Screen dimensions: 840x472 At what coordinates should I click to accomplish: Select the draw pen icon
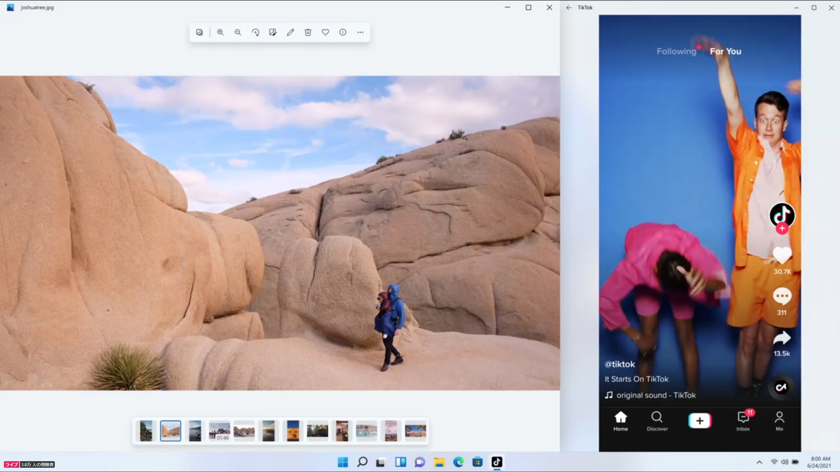pos(290,32)
